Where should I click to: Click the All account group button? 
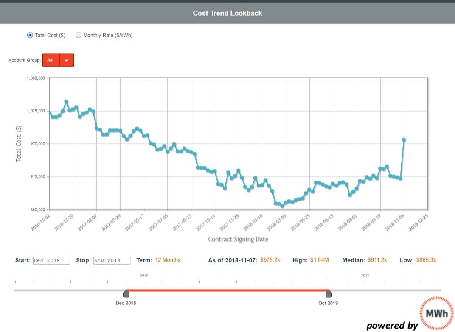(51, 60)
